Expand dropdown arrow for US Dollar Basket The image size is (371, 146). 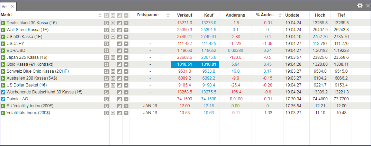coord(126,85)
